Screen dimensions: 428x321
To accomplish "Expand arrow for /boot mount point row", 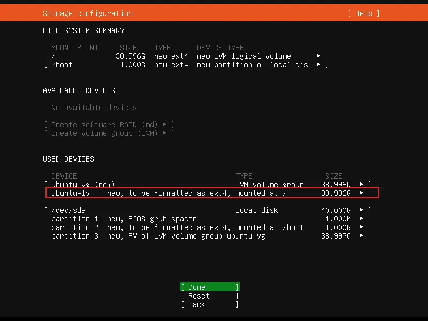I will pyautogui.click(x=319, y=65).
